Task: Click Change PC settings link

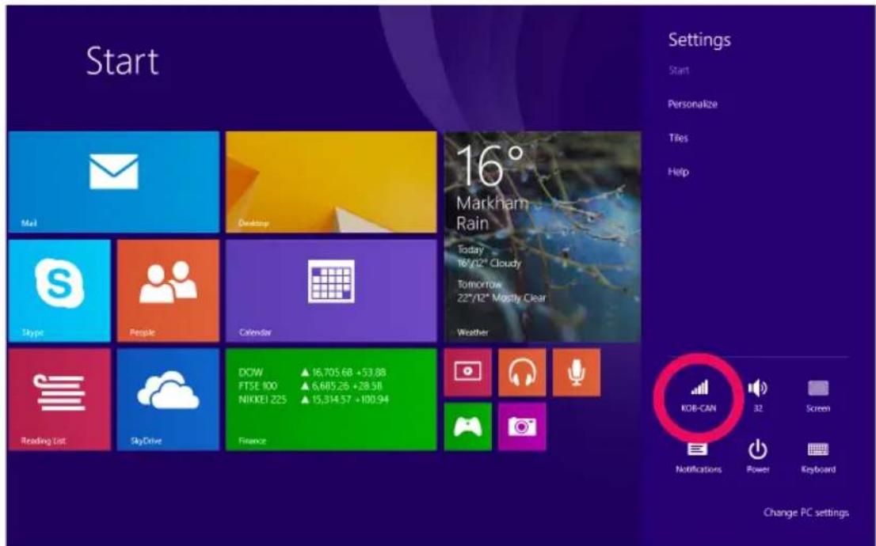Action: pos(806,513)
